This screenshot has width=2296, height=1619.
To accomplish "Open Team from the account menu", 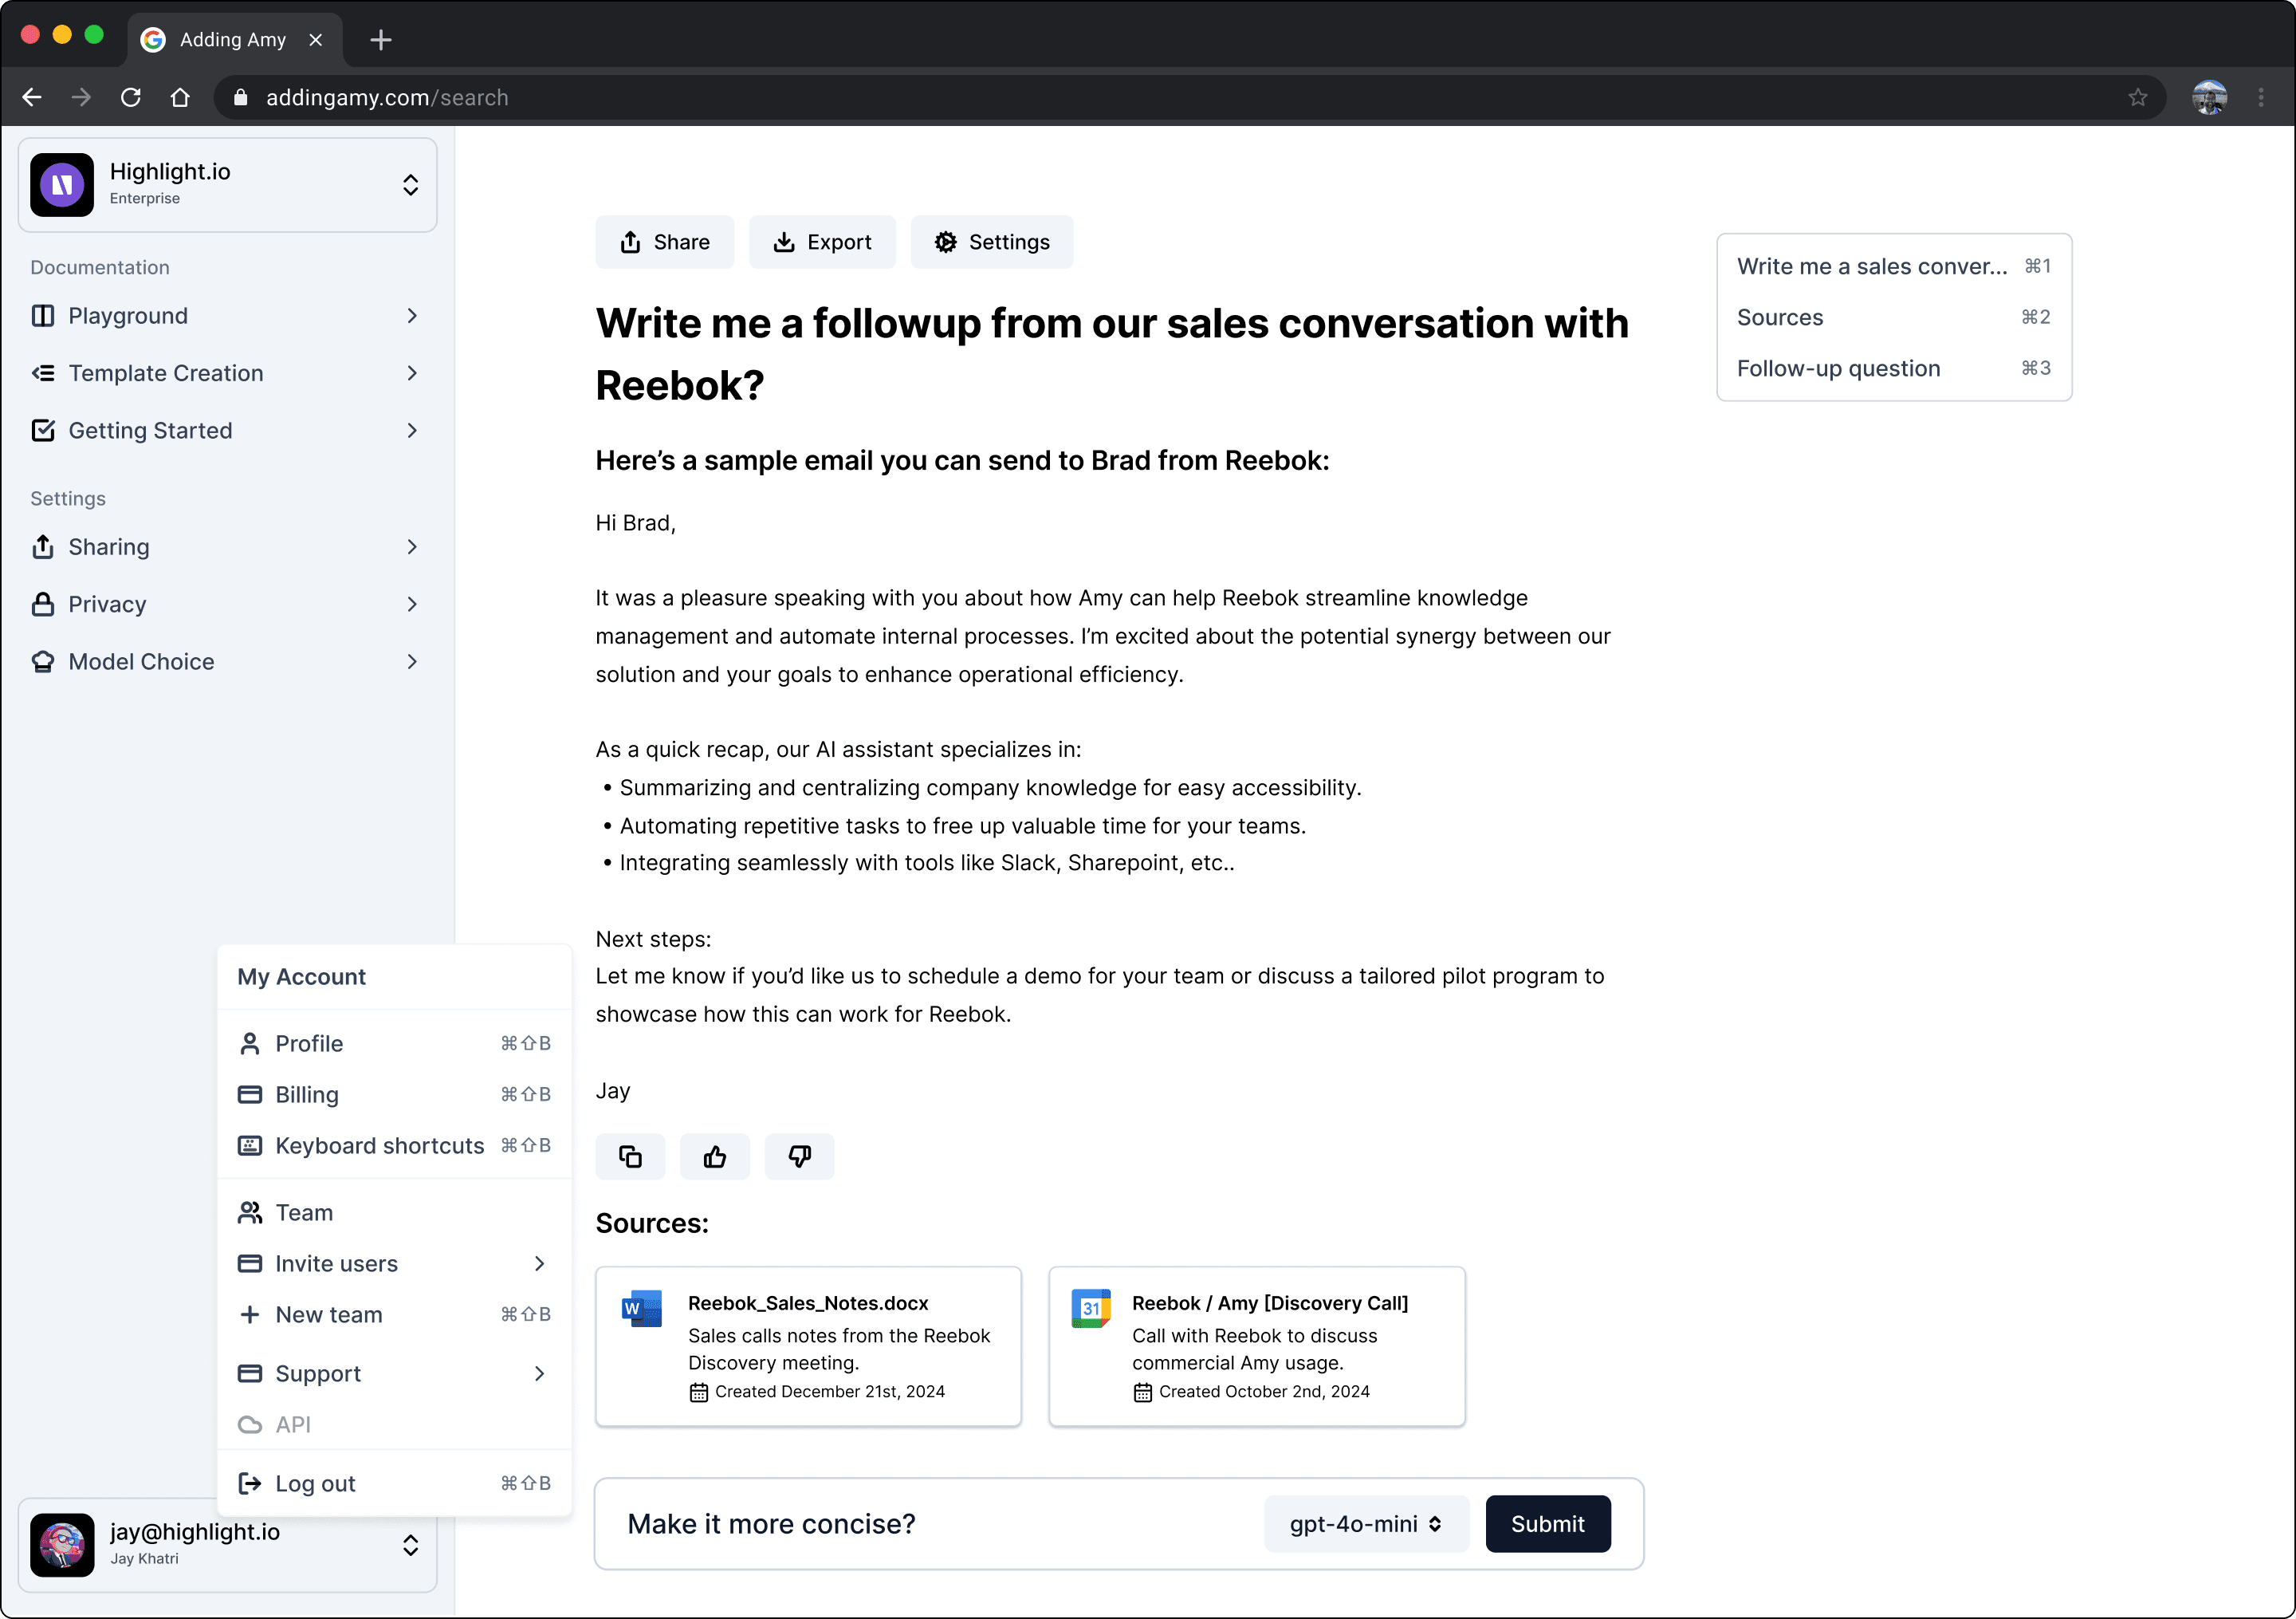I will pyautogui.click(x=394, y=1213).
